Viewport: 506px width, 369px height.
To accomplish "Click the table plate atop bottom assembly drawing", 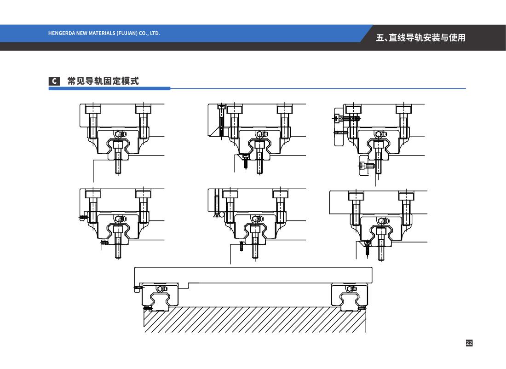I will click(x=253, y=275).
